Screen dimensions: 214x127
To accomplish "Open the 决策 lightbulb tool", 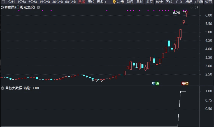I will [118, 2].
